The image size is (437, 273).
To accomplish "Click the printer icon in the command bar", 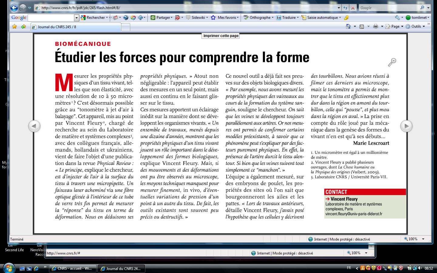I will coord(375,26).
